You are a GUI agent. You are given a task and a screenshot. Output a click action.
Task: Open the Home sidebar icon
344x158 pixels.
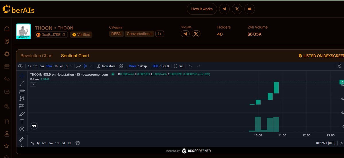click(7, 29)
